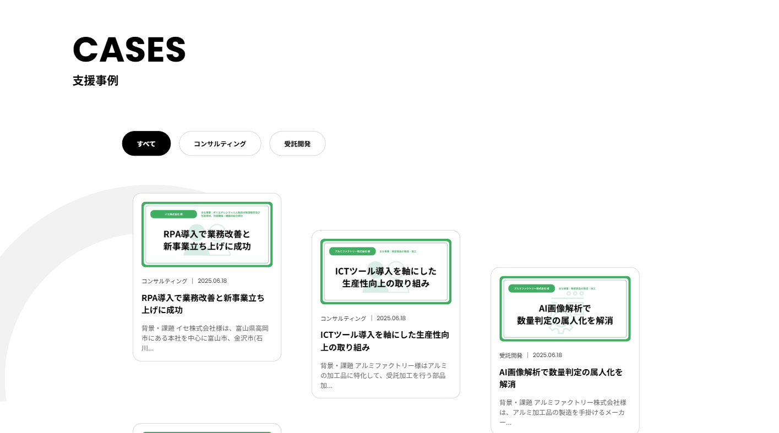Click the description text of the RPA導入 card
This screenshot has height=433, width=779.
205,338
